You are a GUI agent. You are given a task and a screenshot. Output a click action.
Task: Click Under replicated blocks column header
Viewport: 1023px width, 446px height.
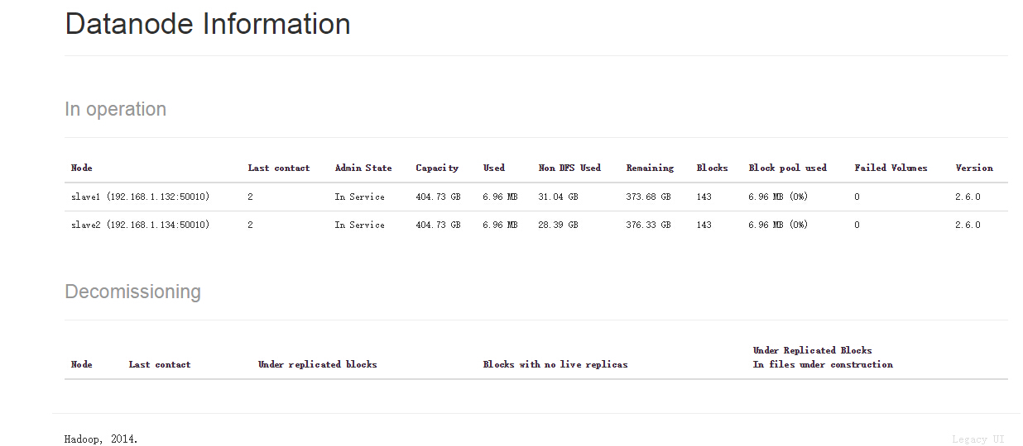click(x=318, y=364)
